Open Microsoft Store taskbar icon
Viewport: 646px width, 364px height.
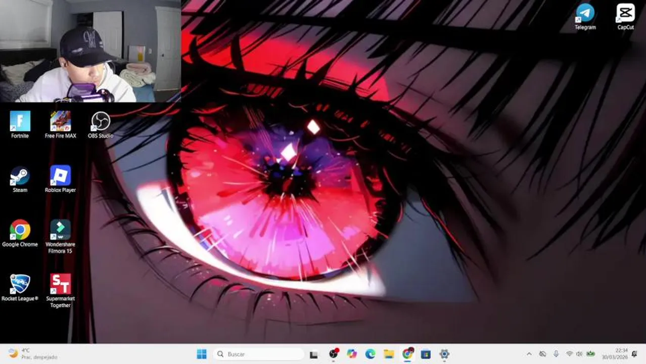coord(426,354)
